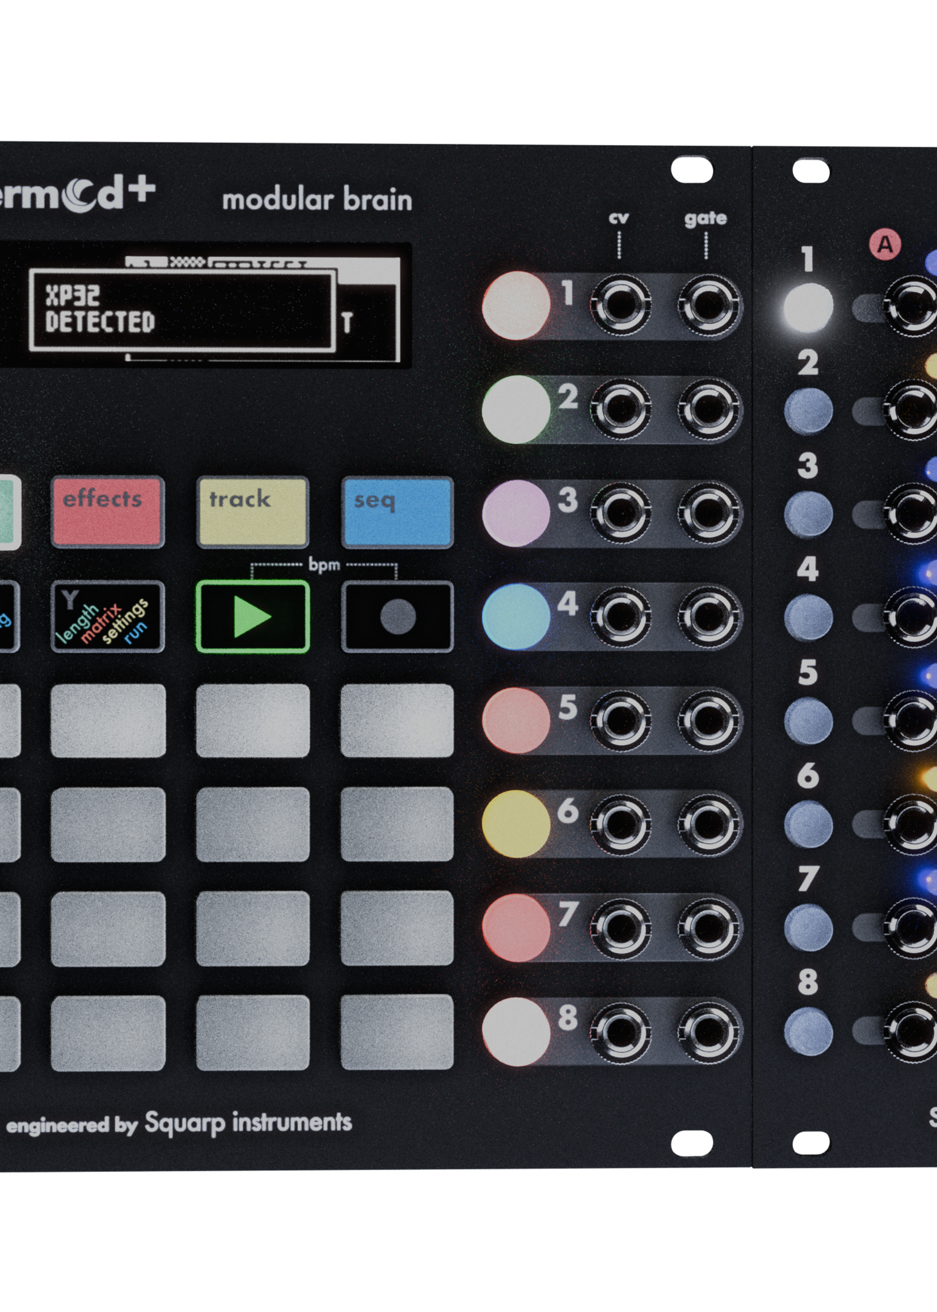Select track 5 salmon round button
Image resolution: width=937 pixels, height=1312 pixels.
pos(516,720)
